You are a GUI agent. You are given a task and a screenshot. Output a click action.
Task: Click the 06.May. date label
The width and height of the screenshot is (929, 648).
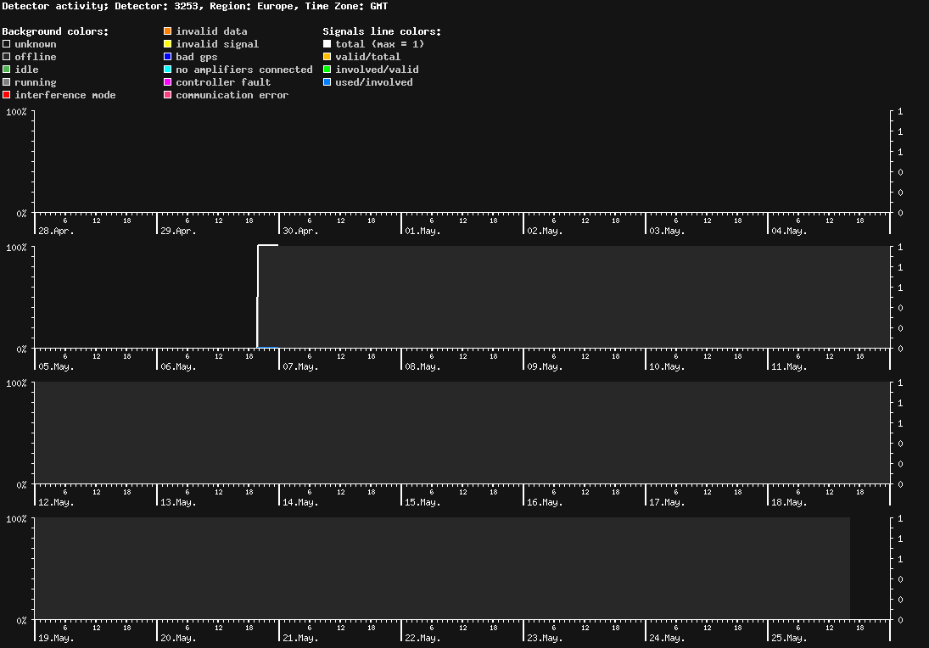(x=178, y=366)
